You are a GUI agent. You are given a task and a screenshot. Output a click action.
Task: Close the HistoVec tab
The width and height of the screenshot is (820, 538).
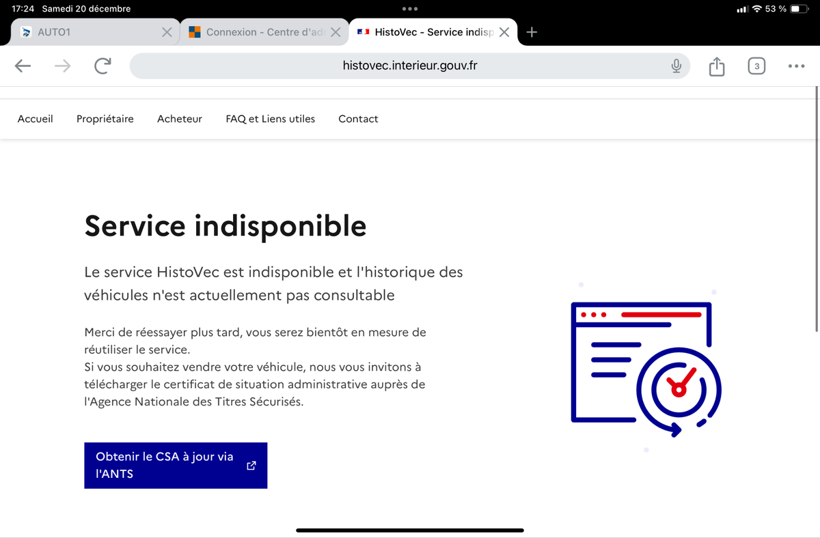click(x=504, y=32)
